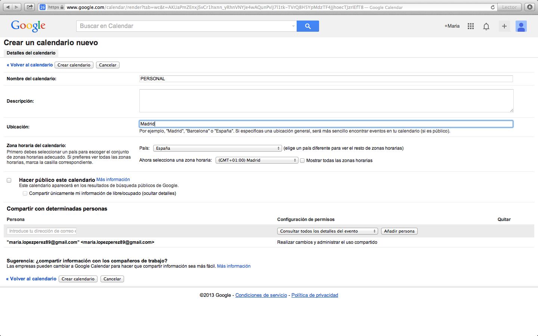Expand the search options arrow in search box
The image size is (538, 336).
tap(293, 26)
